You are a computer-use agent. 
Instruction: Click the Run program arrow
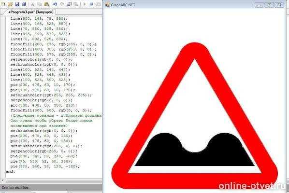[x=85, y=4]
